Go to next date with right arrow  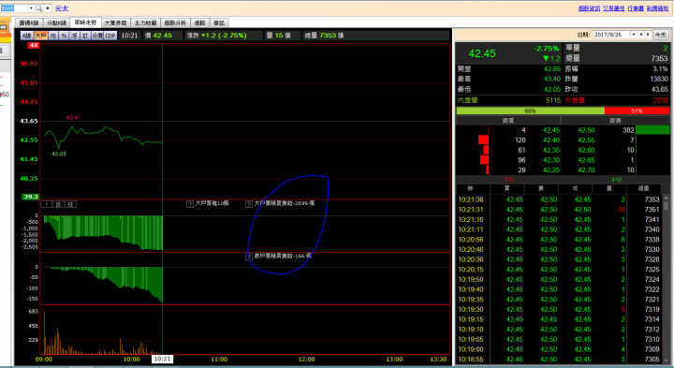648,35
